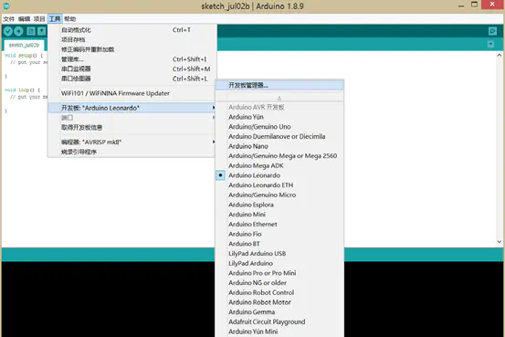Image resolution: width=505 pixels, height=337 pixels.
Task: Click the Open sketch toolbar icon
Action: tap(41, 31)
